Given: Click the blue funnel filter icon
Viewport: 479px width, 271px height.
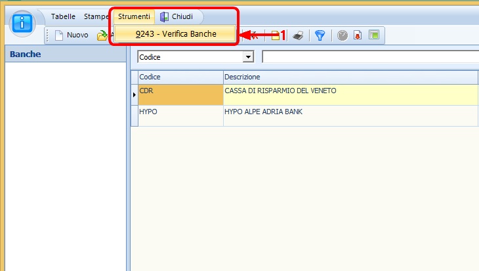Looking at the screenshot, I should (320, 35).
